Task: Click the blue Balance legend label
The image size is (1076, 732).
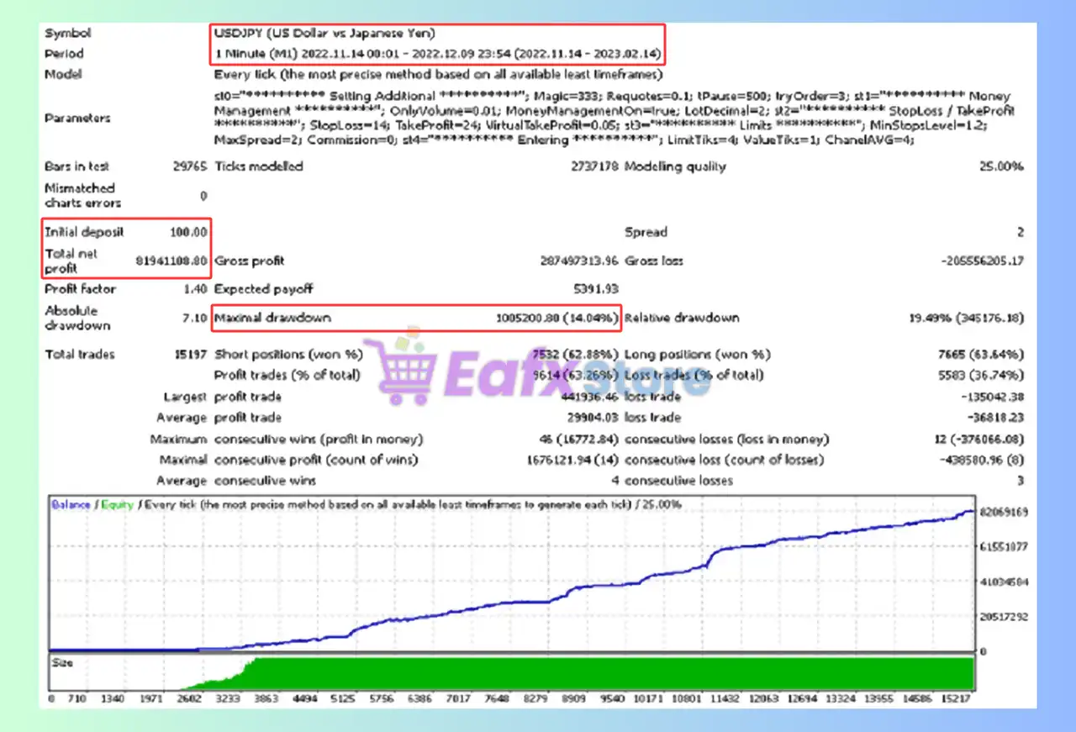Action: coord(71,505)
